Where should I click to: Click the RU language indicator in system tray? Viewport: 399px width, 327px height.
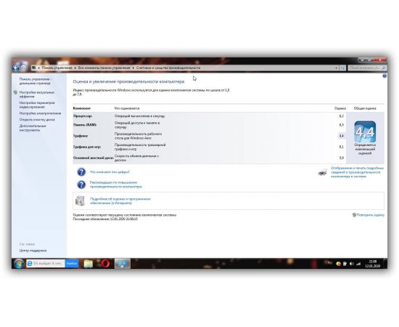330,263
